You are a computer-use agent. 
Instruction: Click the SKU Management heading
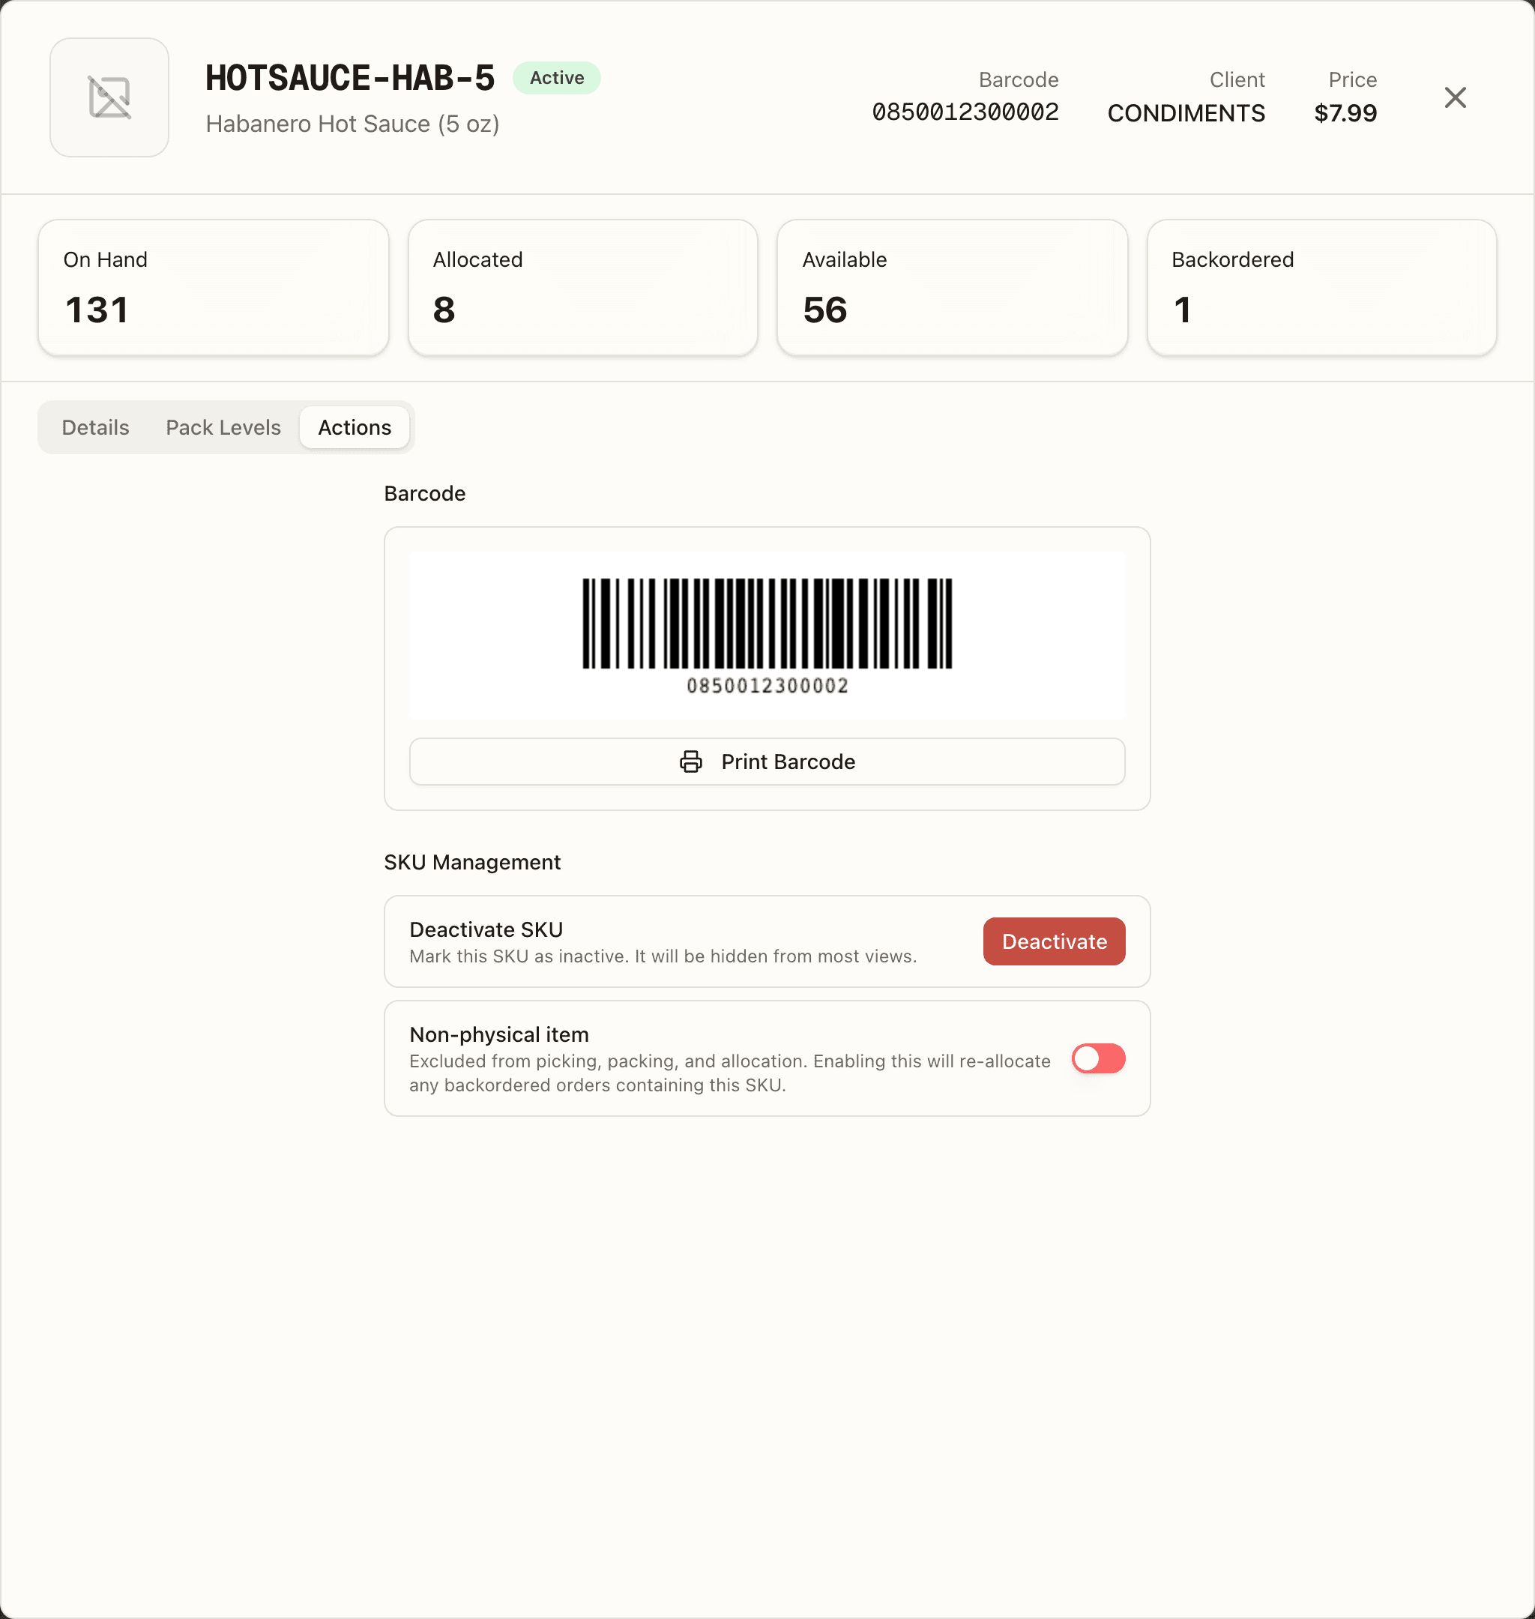(472, 862)
